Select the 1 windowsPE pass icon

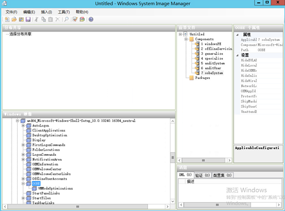coord(197,44)
